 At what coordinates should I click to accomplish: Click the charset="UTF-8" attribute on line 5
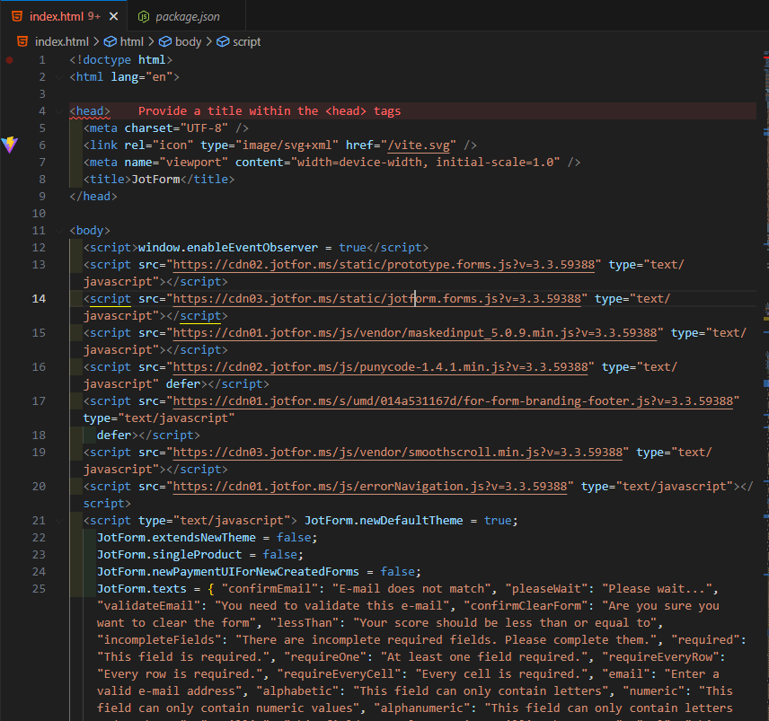[176, 128]
